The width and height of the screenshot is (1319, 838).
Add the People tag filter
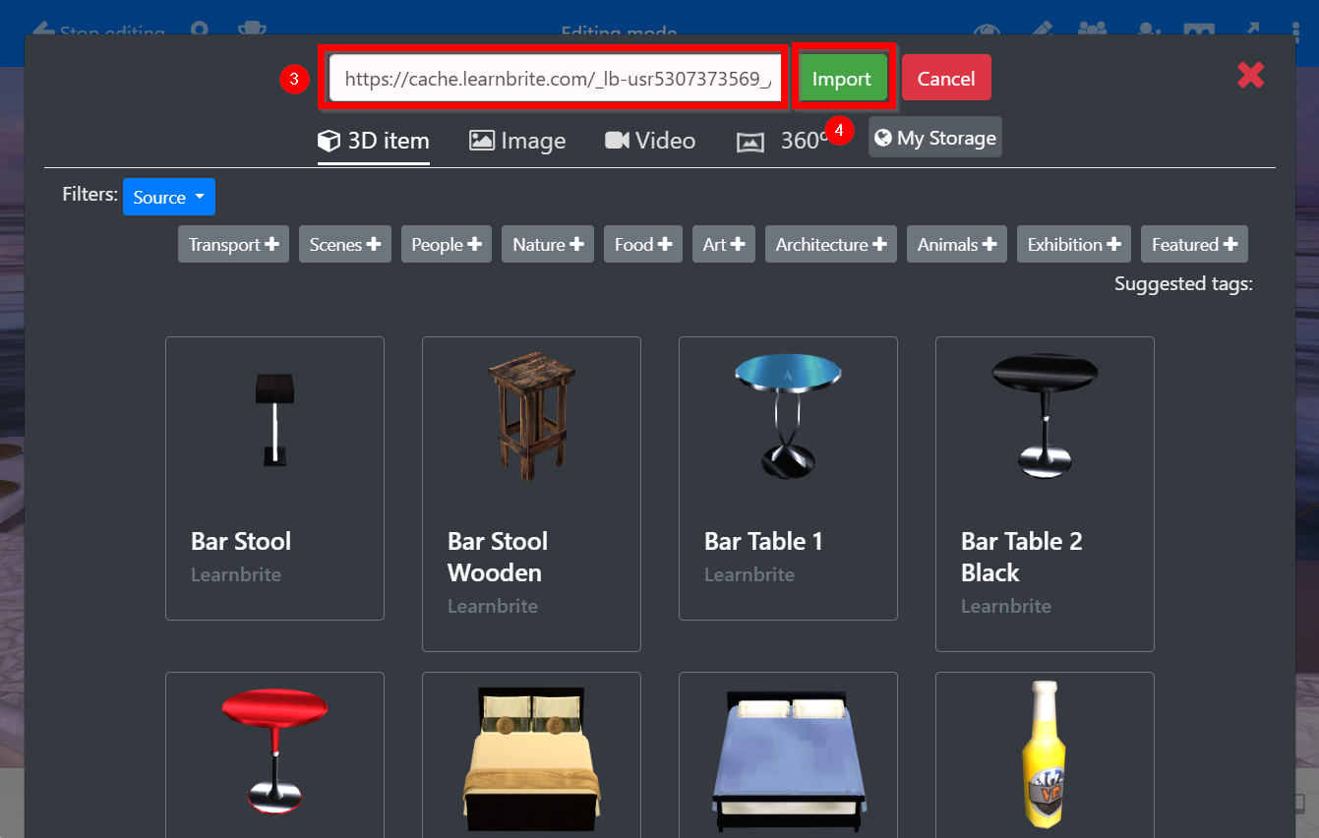tap(446, 244)
